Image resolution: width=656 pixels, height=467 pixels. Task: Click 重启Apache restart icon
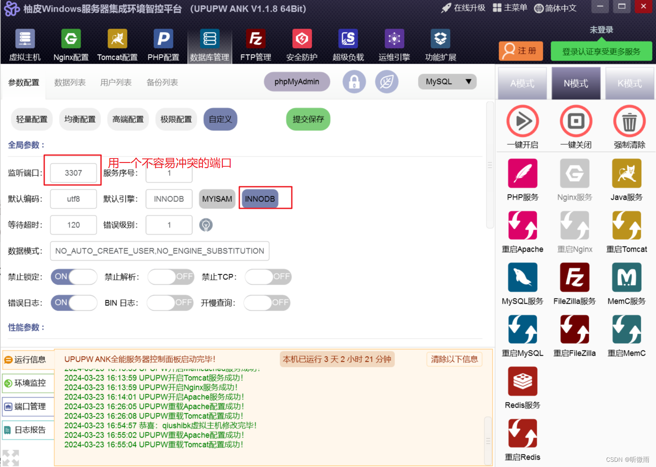[x=522, y=225]
